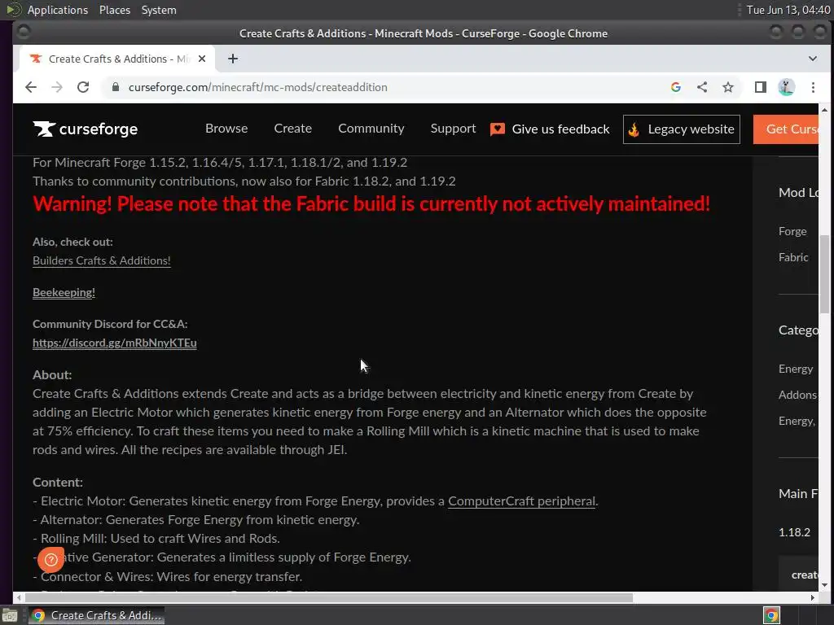
Task: Select the Create Crafts & Additions browser tab
Action: pos(117,59)
